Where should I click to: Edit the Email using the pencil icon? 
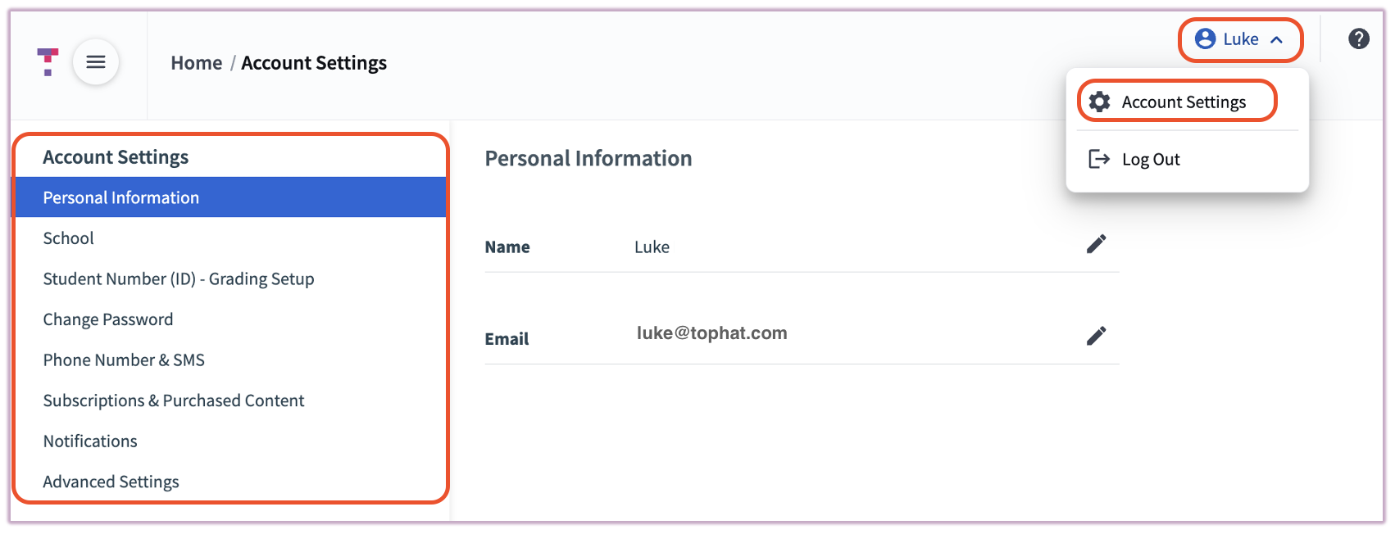click(x=1096, y=335)
